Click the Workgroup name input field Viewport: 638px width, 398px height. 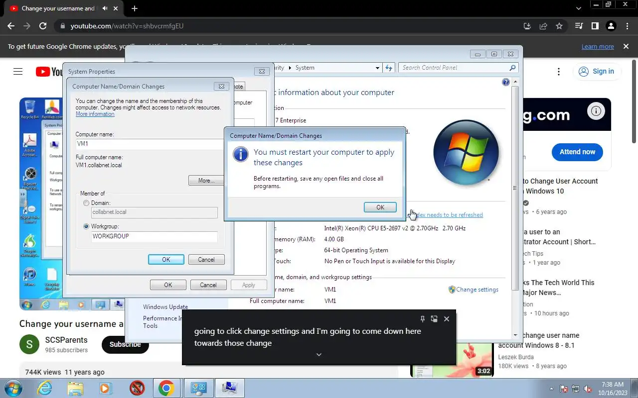pyautogui.click(x=154, y=236)
